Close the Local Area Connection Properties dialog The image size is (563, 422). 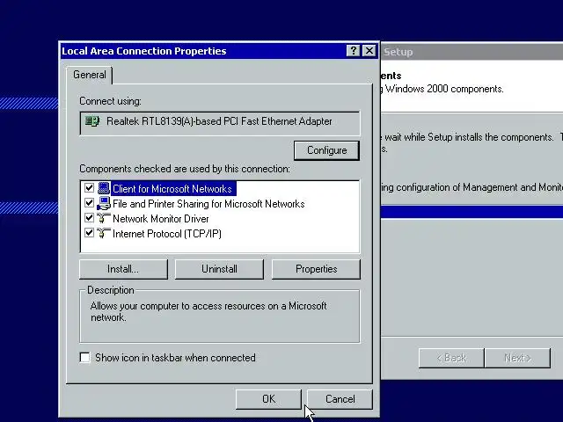(x=369, y=51)
